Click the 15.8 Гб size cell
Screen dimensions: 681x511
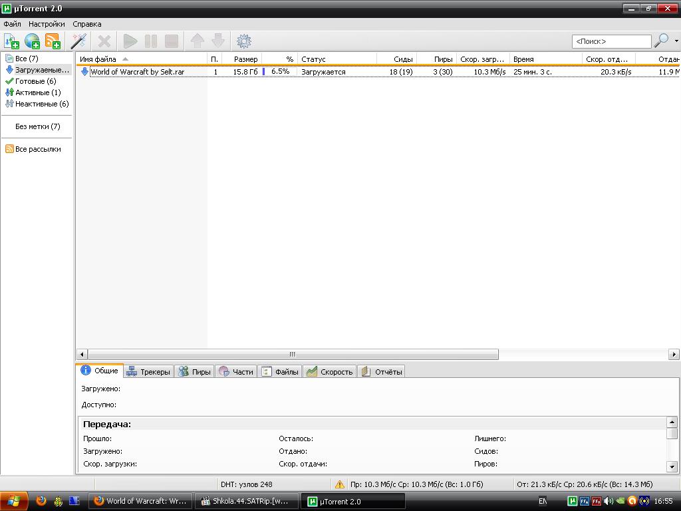tap(245, 72)
